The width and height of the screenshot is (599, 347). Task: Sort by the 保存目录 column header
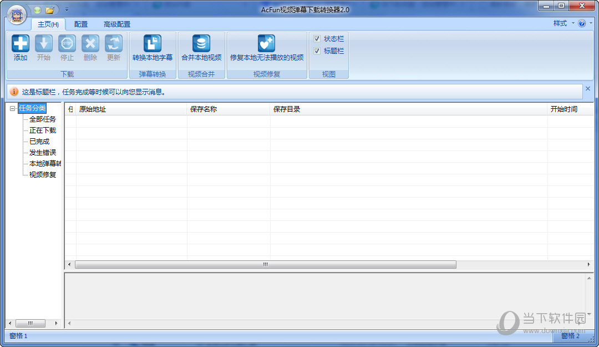409,109
